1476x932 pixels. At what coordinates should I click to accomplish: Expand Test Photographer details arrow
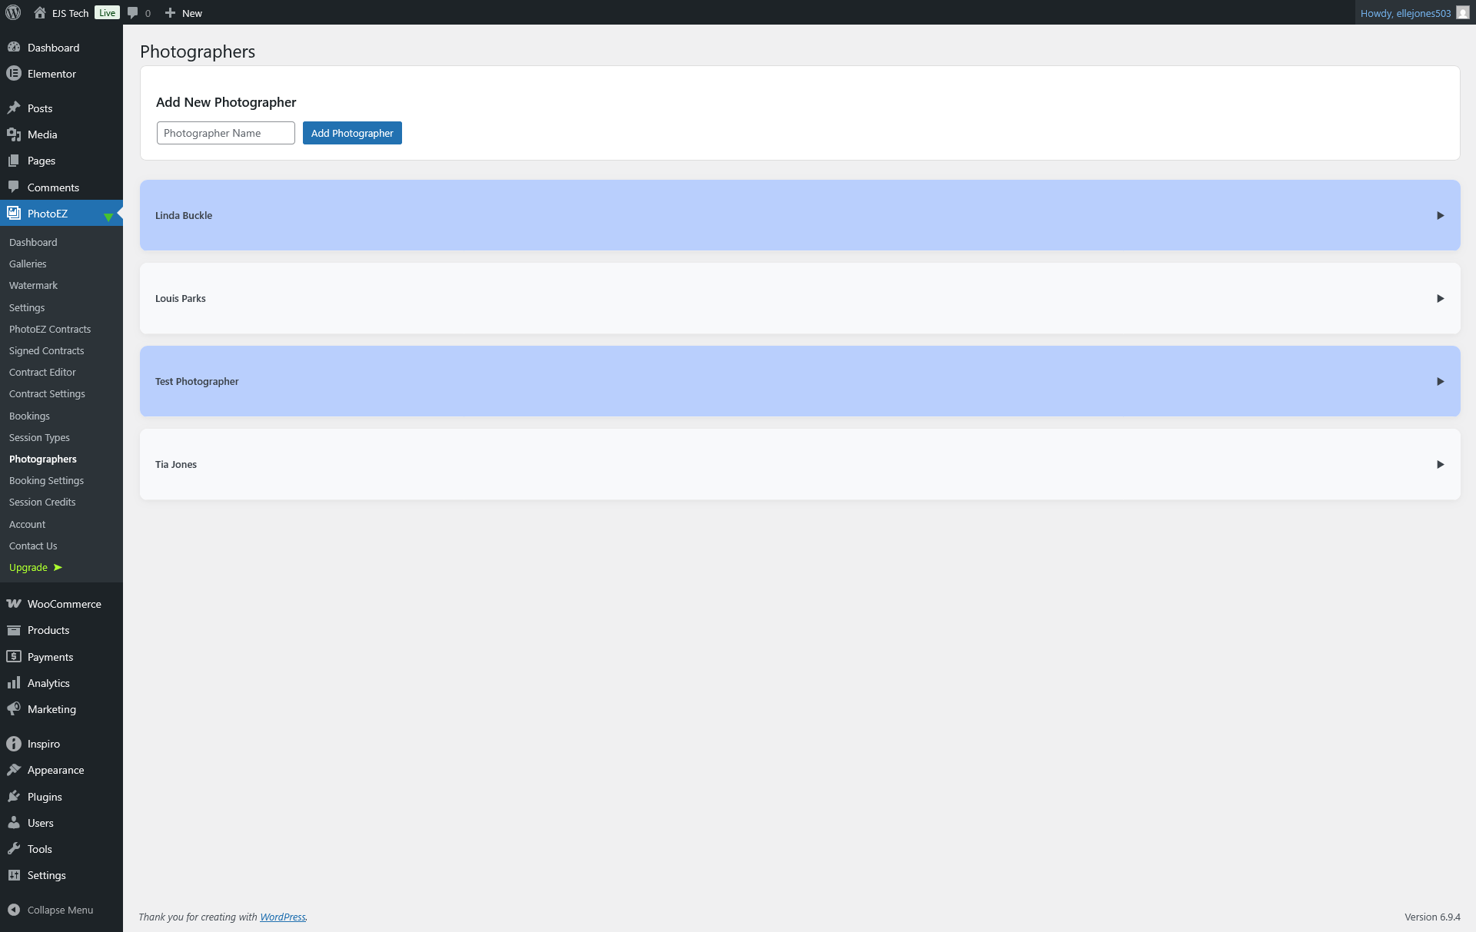[1440, 381]
